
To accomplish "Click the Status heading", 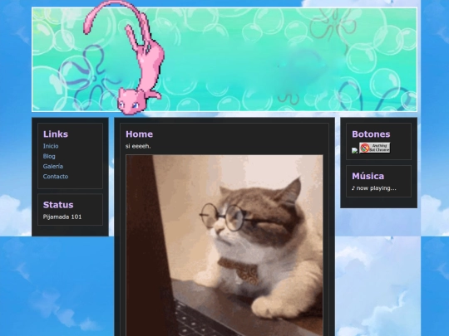I will pyautogui.click(x=58, y=205).
